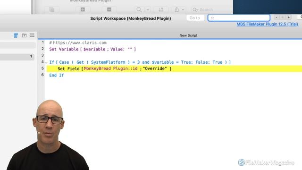This screenshot has height=170, width=302.
Task: Select the Set Variable script step
Action: point(92,49)
